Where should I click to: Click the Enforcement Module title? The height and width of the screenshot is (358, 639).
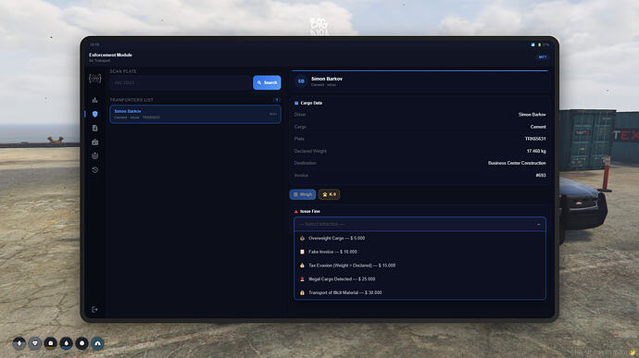point(110,55)
